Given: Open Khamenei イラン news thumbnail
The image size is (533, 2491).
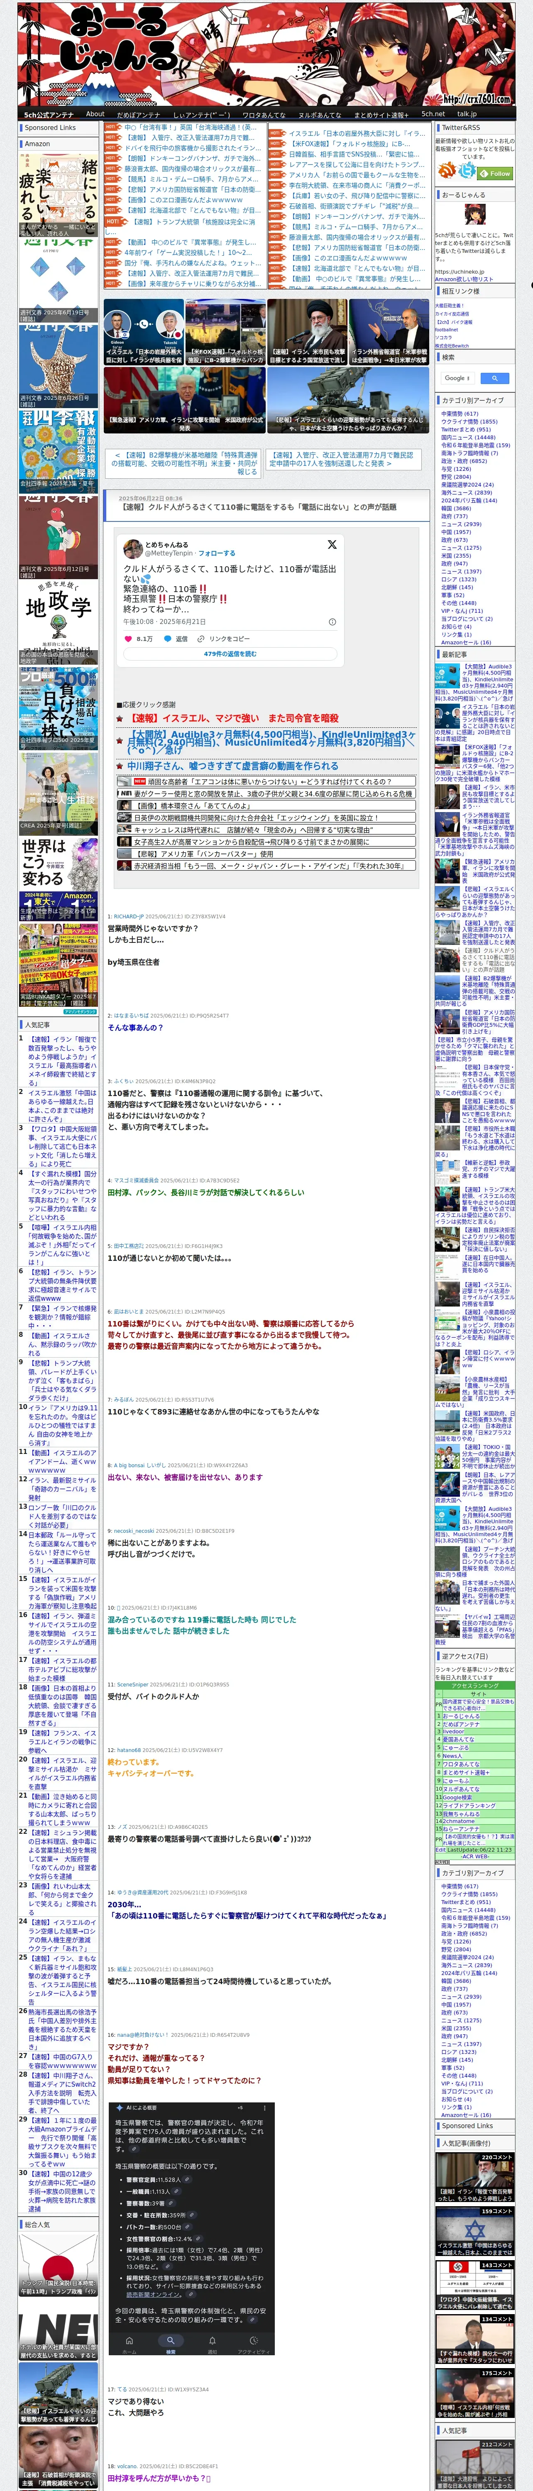Looking at the screenshot, I should tap(307, 331).
